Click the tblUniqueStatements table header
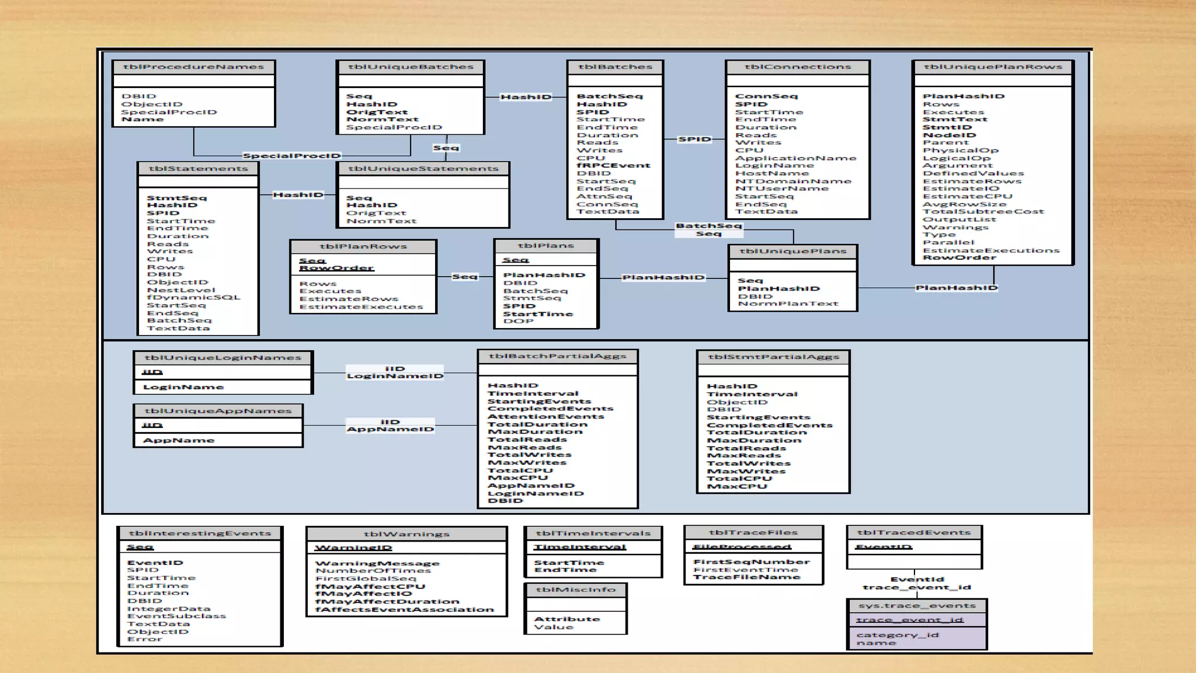The image size is (1196, 673). [423, 169]
